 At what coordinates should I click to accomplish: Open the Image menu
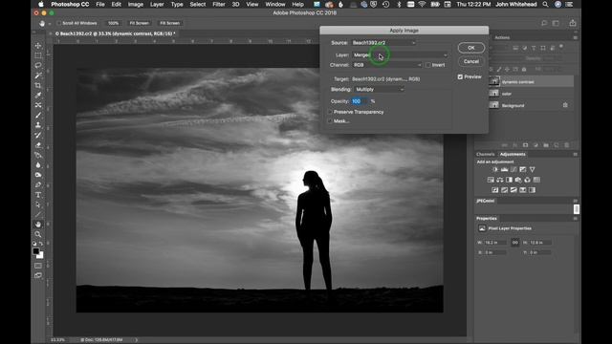click(136, 4)
